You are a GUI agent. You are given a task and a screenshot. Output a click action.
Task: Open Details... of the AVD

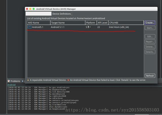[x=150, y=52]
